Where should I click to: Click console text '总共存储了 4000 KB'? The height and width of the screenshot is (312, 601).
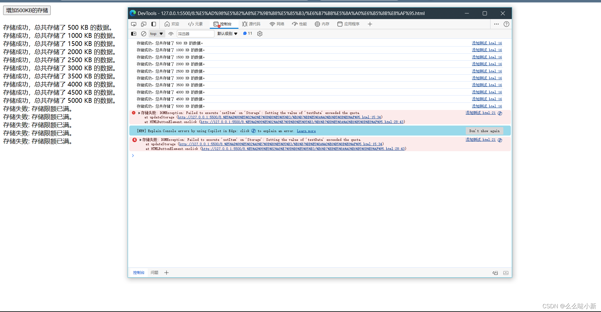(x=172, y=92)
